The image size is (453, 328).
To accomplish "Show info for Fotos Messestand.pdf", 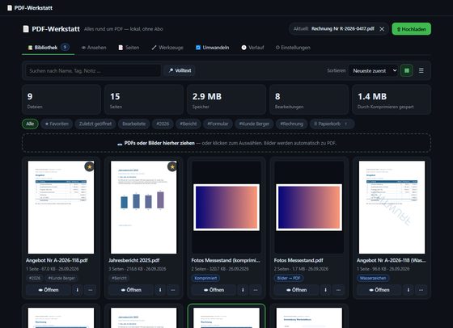I will point(325,290).
